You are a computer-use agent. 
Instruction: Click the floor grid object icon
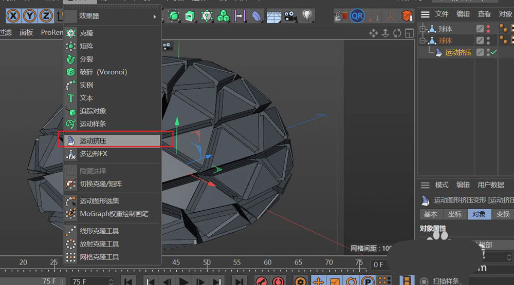click(273, 16)
